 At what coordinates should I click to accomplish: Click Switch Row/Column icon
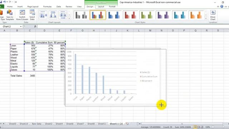[x=22, y=15]
